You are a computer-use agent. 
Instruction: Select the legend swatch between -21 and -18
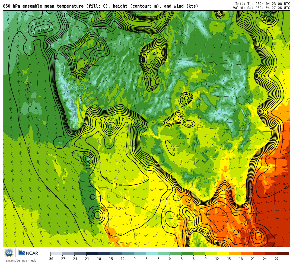92,253
